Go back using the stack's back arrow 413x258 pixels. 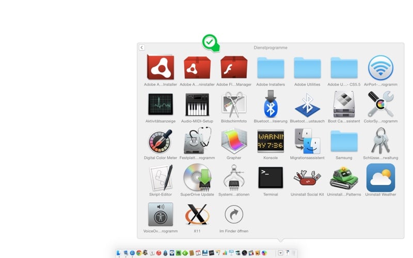tap(141, 47)
